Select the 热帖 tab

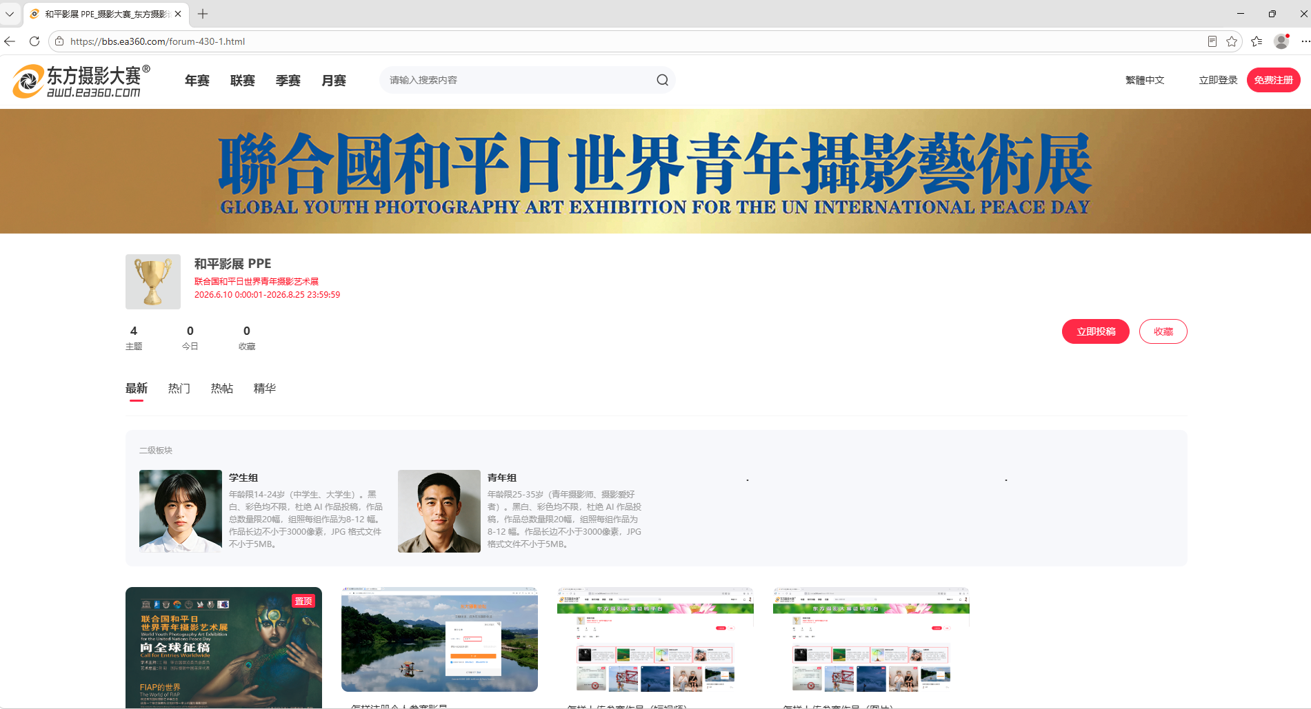pyautogui.click(x=222, y=389)
